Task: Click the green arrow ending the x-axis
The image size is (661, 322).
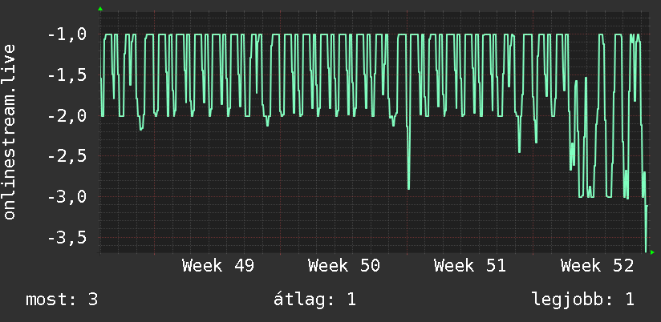Action: (652, 252)
